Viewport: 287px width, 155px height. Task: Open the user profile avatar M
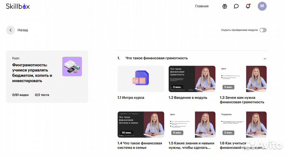coord(262,6)
